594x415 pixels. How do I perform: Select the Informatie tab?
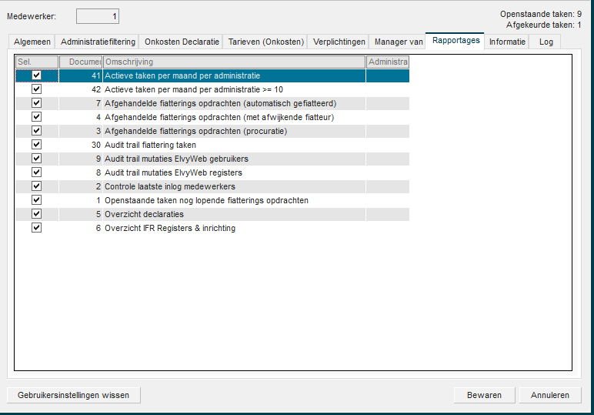pos(507,42)
